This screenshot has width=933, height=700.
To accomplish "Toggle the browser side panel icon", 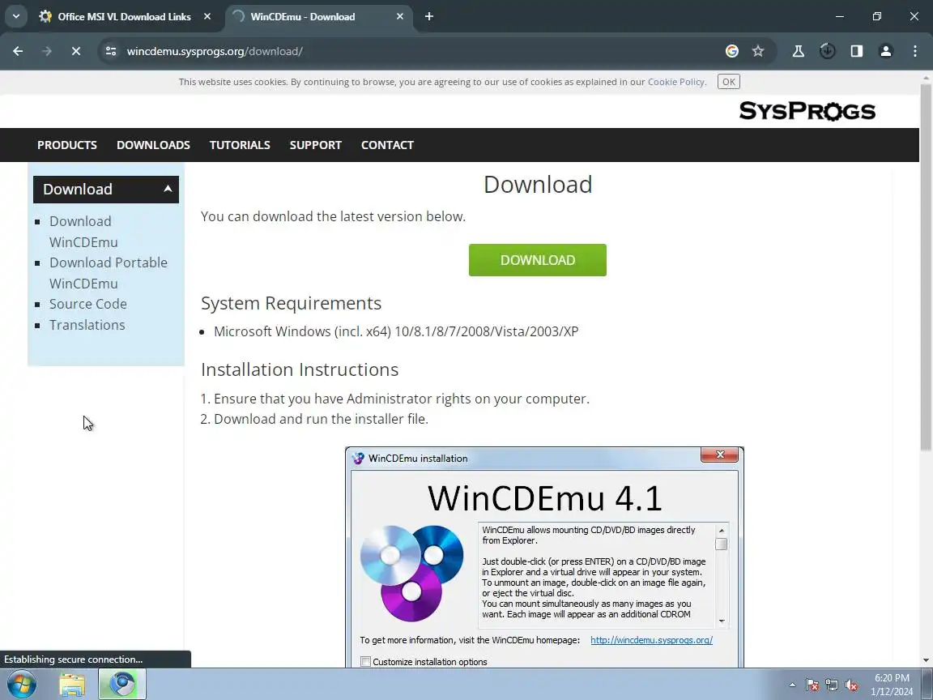I will pos(856,51).
